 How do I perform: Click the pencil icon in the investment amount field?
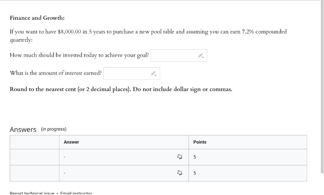pyautogui.click(x=201, y=56)
